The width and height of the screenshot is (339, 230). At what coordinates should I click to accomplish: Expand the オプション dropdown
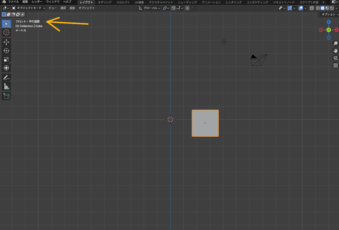click(x=329, y=15)
